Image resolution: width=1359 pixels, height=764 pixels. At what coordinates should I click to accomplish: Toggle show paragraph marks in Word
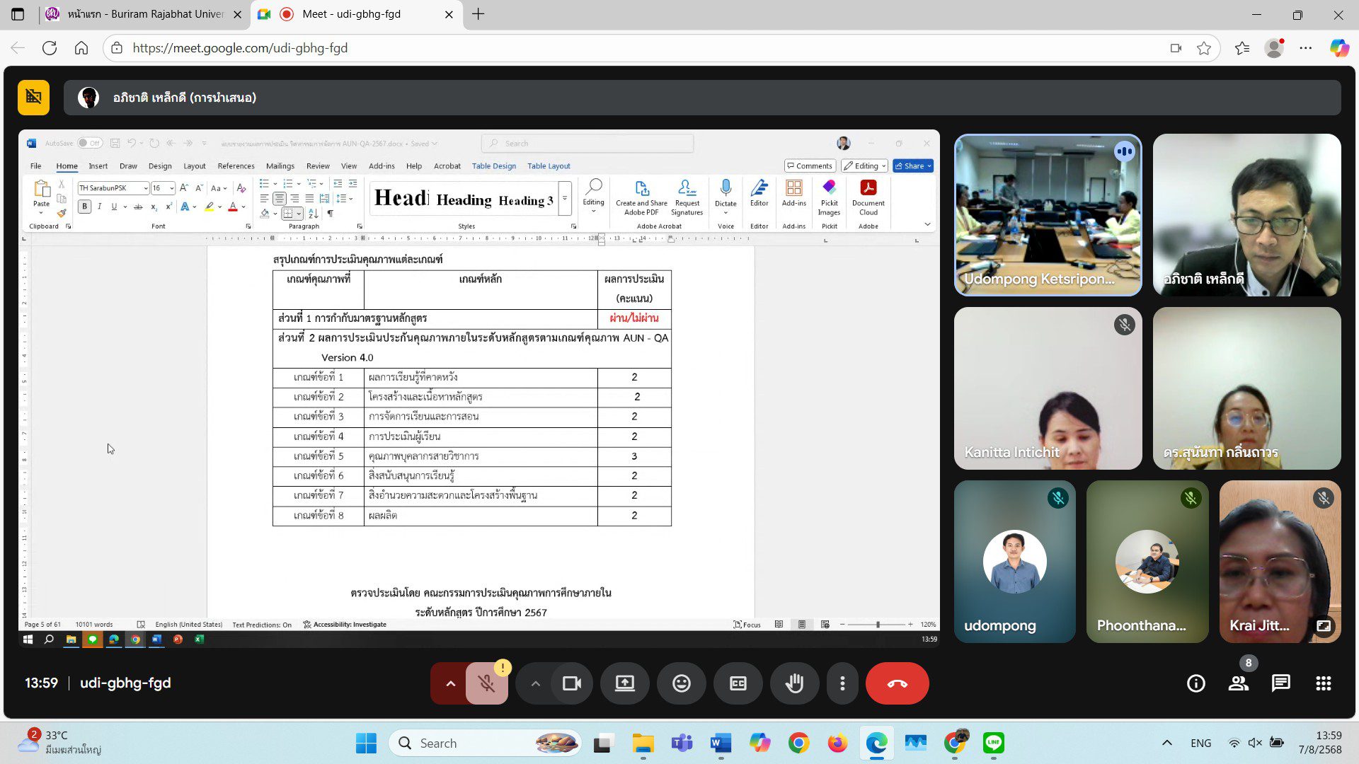click(x=330, y=213)
